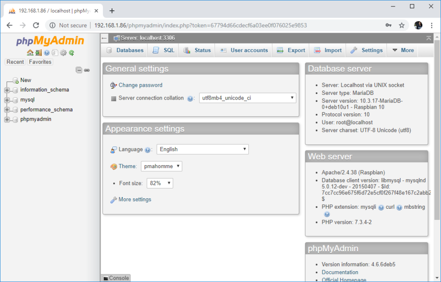Open the Console panel at the bottom

point(115,278)
